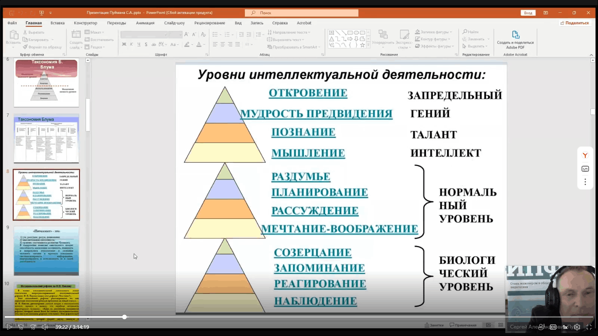The width and height of the screenshot is (598, 336).
Task: Collapse the ribbon with the chevron
Action: point(591,55)
